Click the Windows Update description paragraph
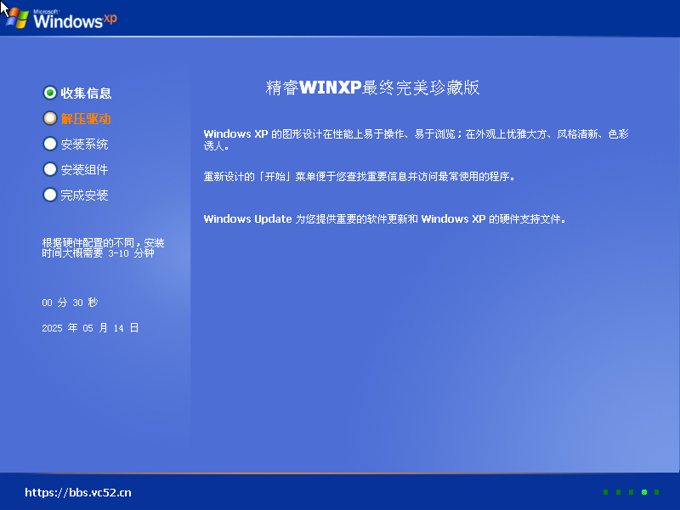Screen dimensions: 680x510 384,218
